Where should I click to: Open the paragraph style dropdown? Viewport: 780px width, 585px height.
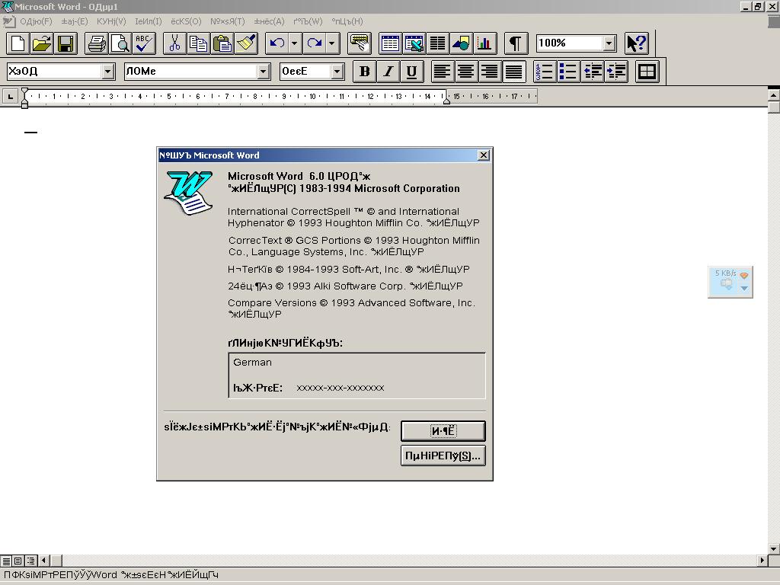tap(108, 72)
